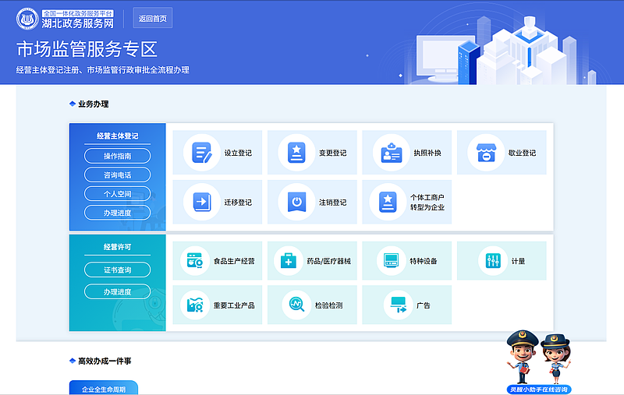
Task: Select the 计量 sliders icon
Action: [492, 261]
